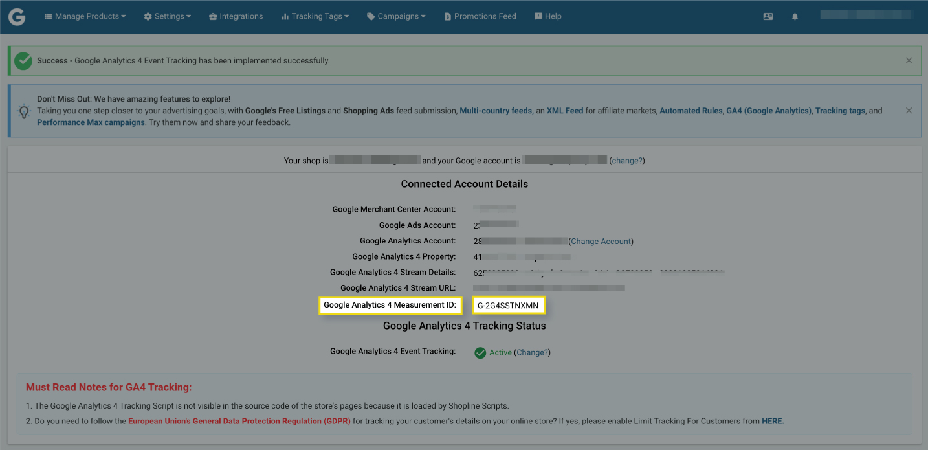
Task: Open the Help menu item
Action: point(547,16)
